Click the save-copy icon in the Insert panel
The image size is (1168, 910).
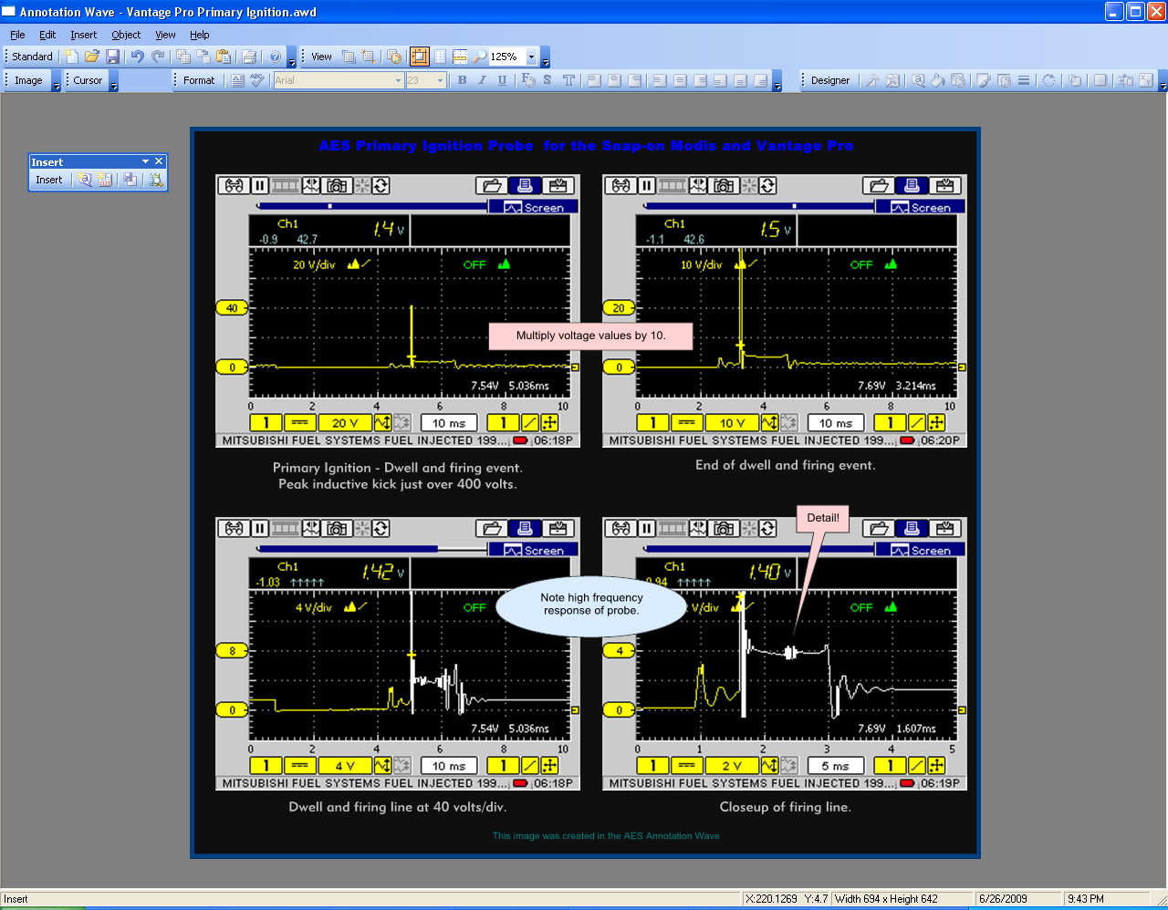[130, 181]
